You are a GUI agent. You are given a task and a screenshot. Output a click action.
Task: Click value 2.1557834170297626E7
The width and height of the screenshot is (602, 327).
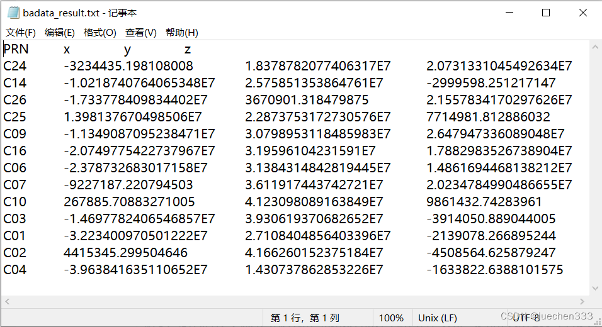(499, 99)
